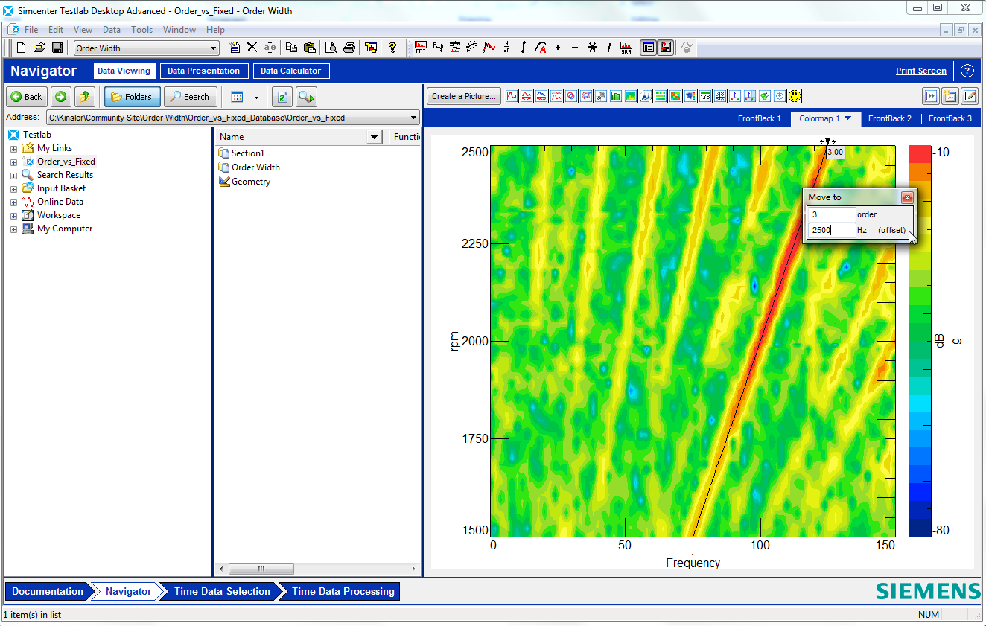Switch to FrontBack 2 tab

click(890, 118)
